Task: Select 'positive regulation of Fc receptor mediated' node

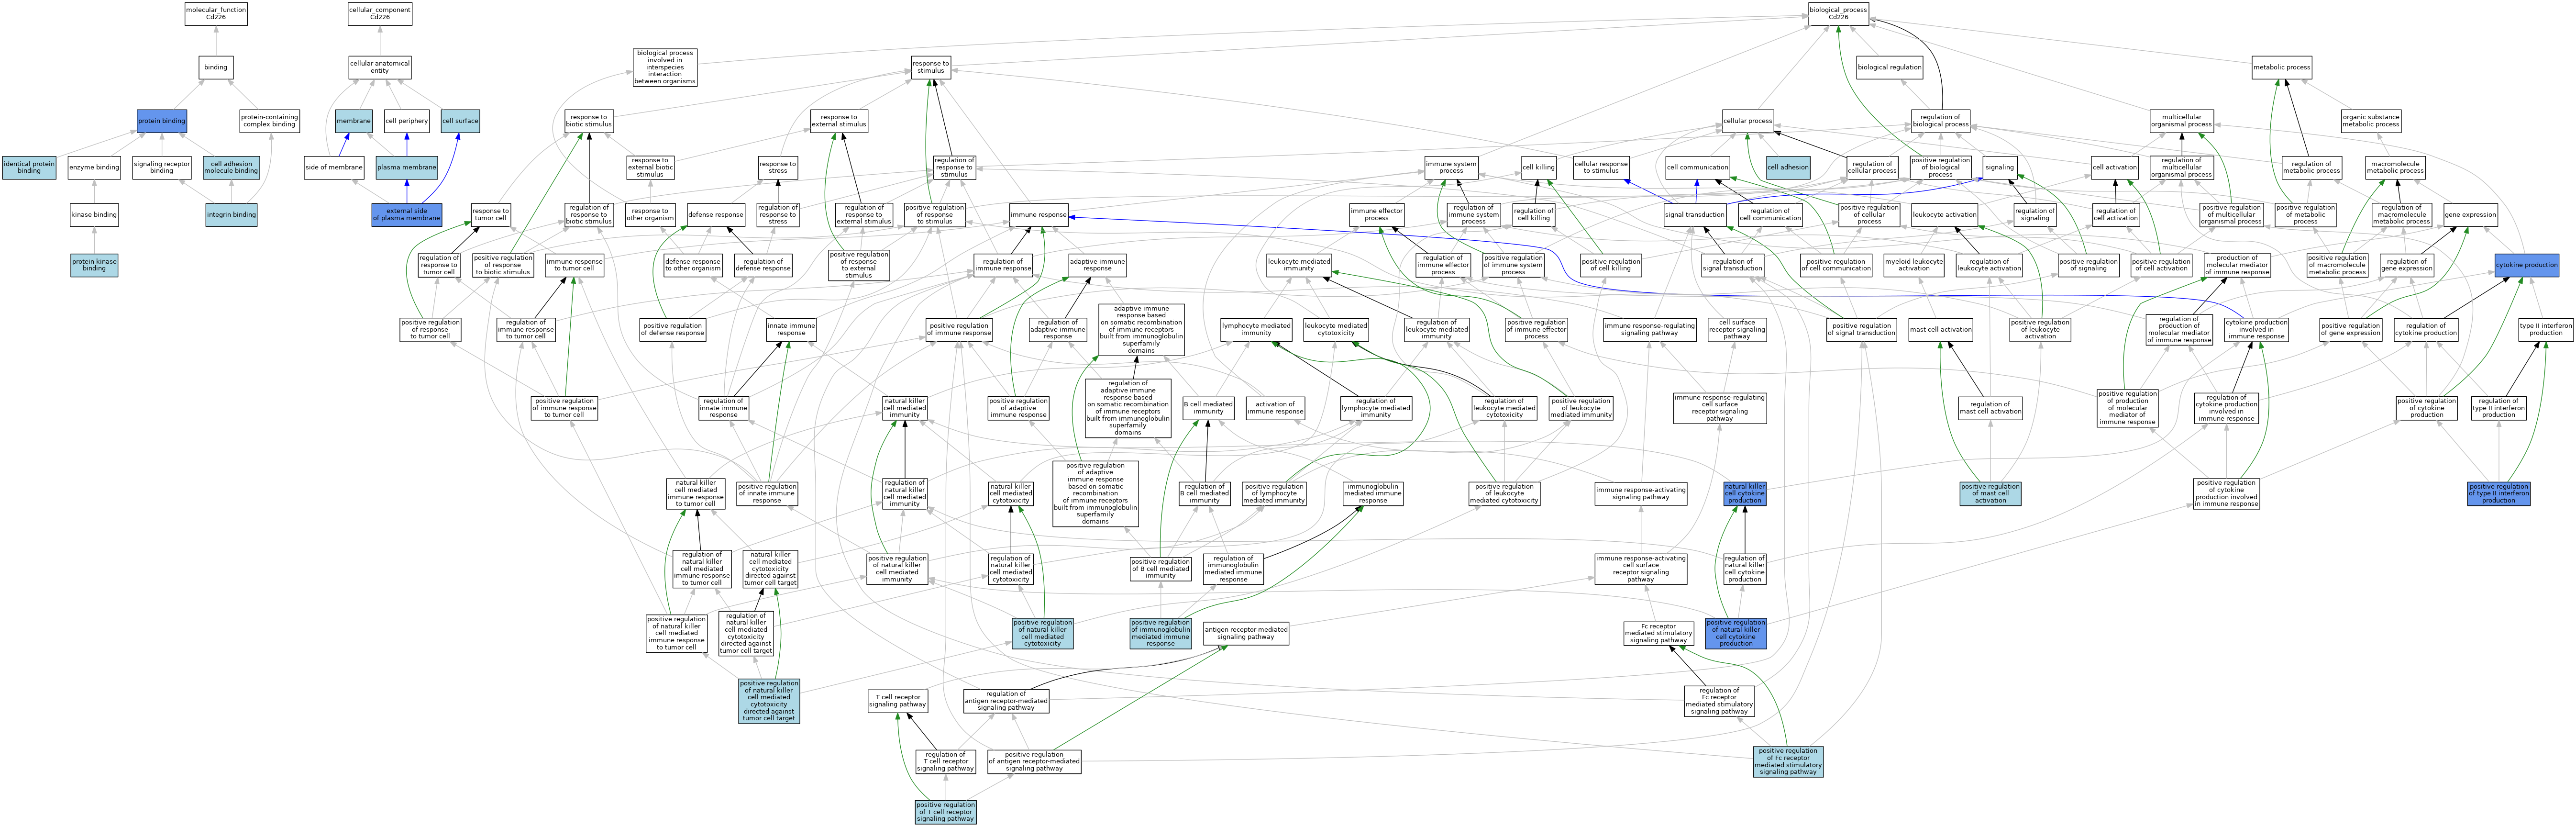Action: [1788, 761]
